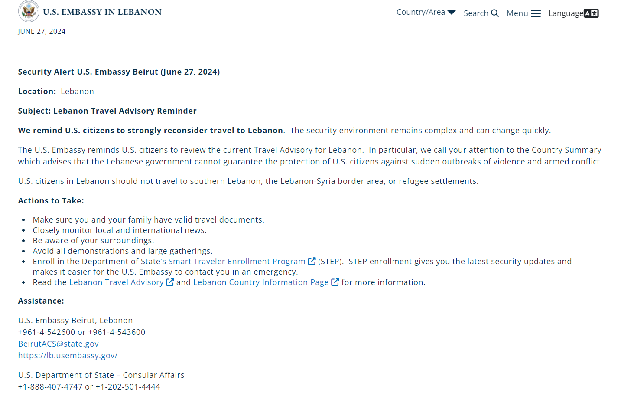Image resolution: width=621 pixels, height=393 pixels.
Task: Open the Lebanon Travel Advisory link
Action: [x=116, y=282]
